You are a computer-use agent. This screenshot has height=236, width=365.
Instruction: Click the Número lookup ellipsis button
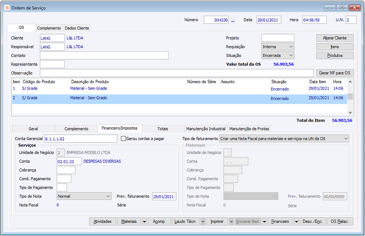(x=233, y=20)
